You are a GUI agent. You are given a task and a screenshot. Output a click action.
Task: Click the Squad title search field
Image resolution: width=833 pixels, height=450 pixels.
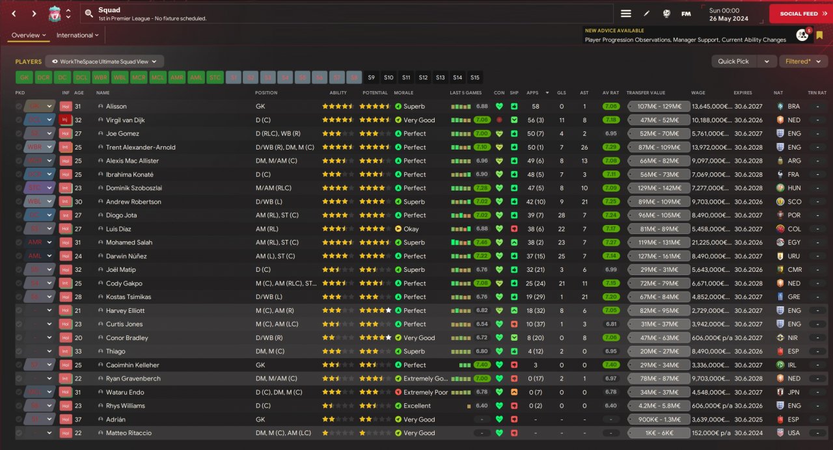pyautogui.click(x=346, y=14)
